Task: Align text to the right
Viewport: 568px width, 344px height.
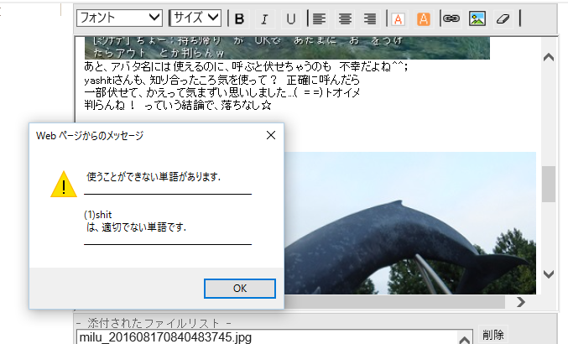Action: 369,18
